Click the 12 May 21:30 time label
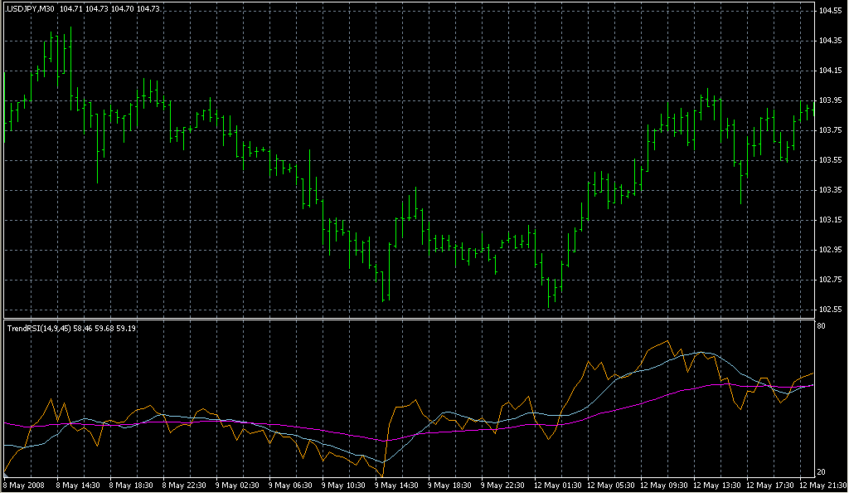Image resolution: width=849 pixels, height=493 pixels. pyautogui.click(x=822, y=485)
